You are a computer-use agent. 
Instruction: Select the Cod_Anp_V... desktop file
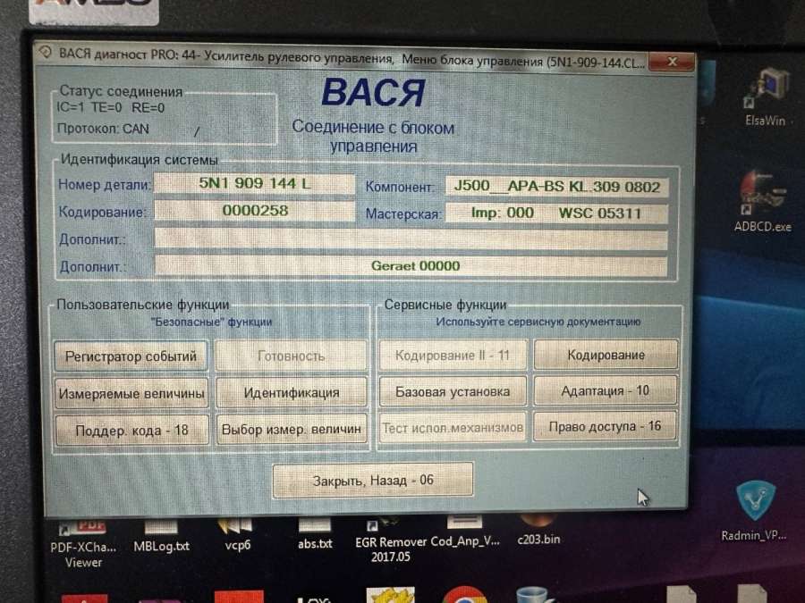464,533
